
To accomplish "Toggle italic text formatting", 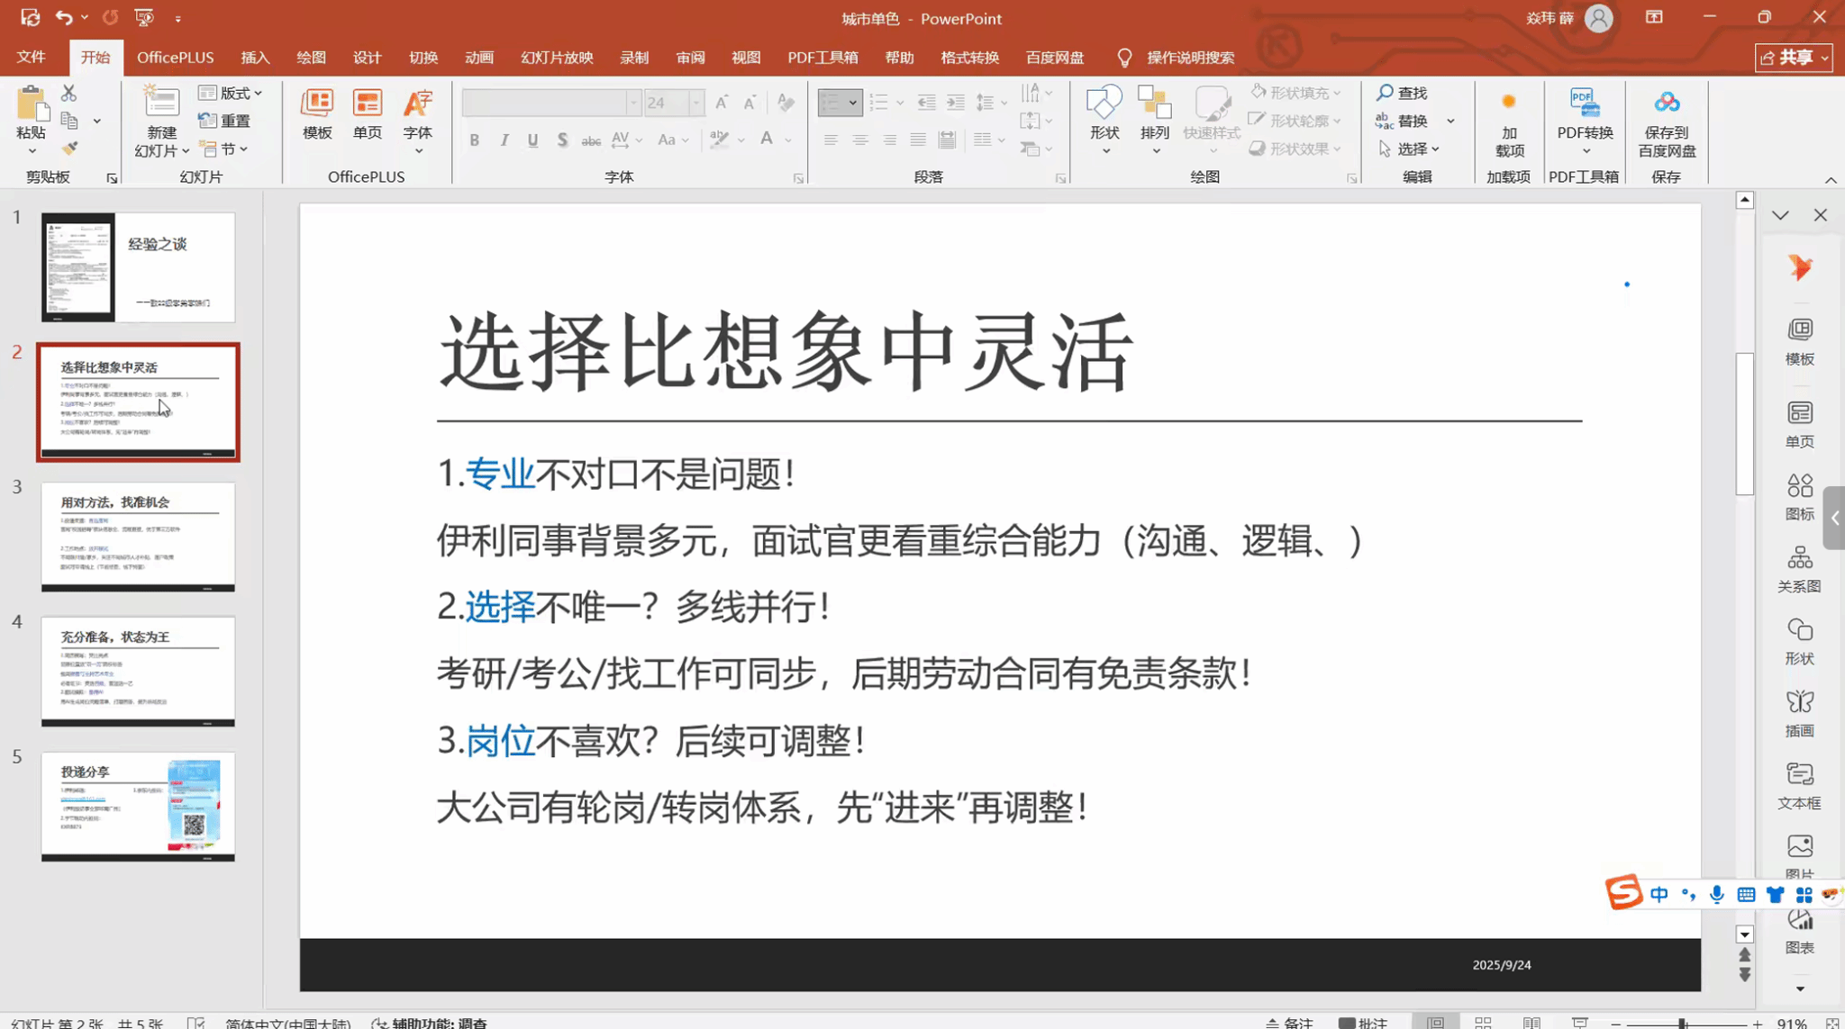I will point(504,140).
